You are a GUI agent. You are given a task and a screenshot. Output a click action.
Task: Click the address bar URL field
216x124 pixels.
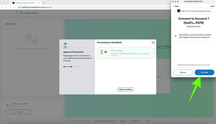[36, 7]
